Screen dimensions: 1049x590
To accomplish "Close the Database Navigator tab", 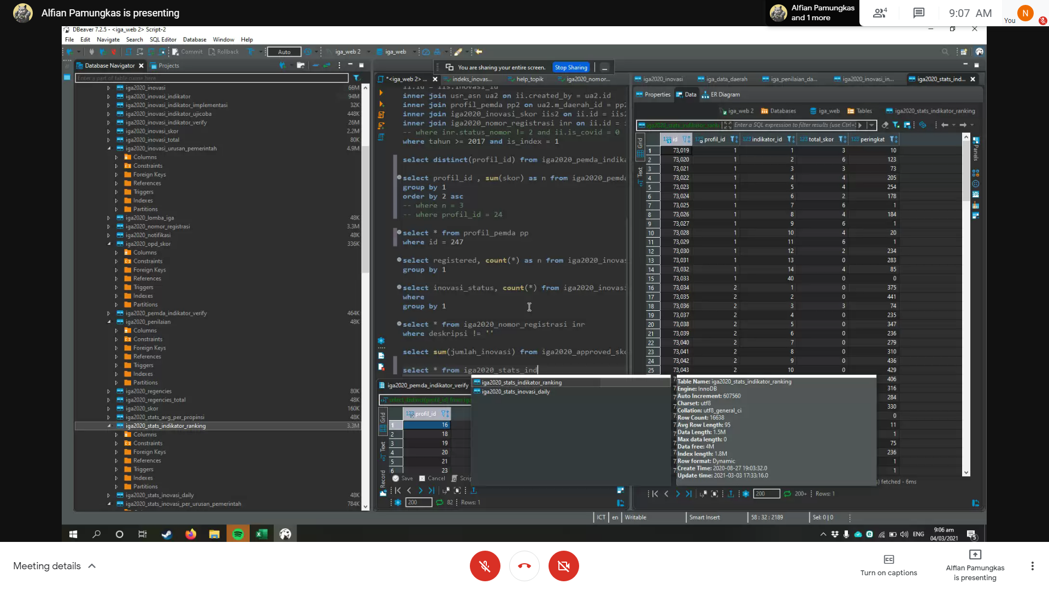I will point(141,66).
